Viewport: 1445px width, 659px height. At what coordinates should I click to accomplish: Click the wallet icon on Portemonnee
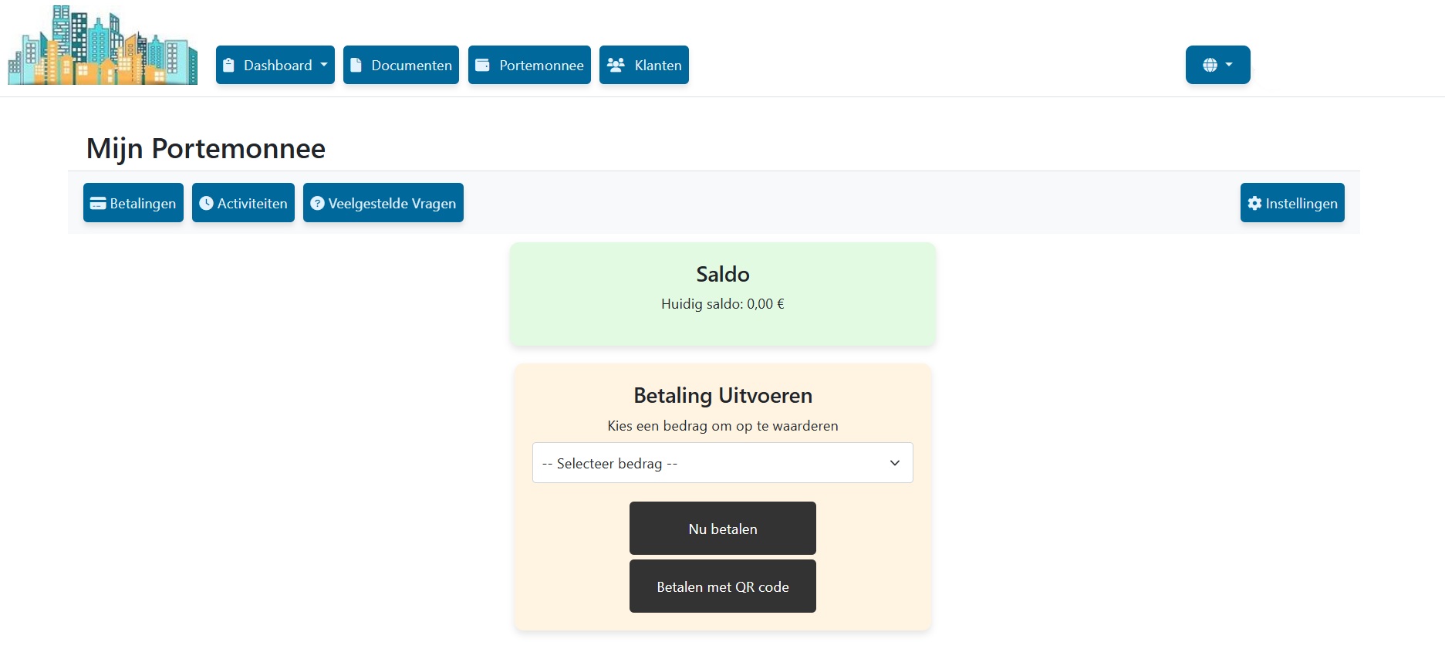point(482,66)
